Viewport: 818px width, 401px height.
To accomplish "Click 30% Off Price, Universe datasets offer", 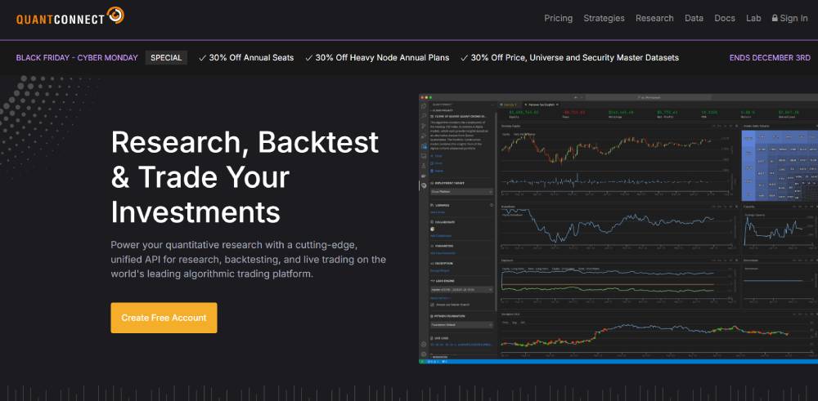I will (x=569, y=58).
